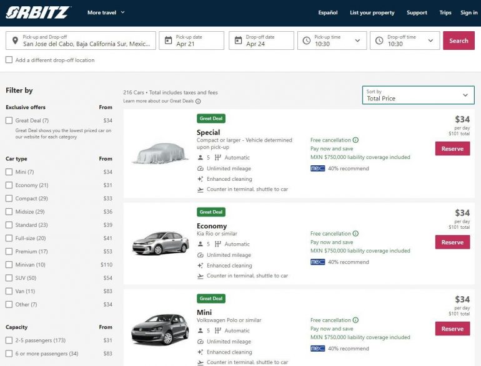The width and height of the screenshot is (481, 366).
Task: Click the calendar icon for drop-off date
Action: click(x=238, y=41)
